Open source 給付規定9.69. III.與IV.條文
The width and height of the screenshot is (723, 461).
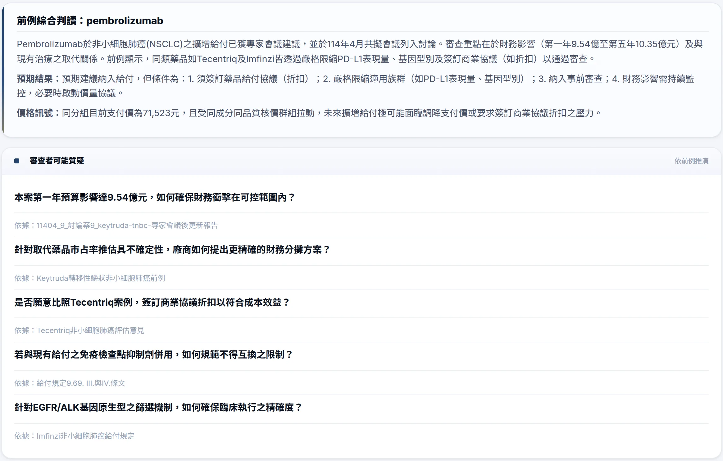pos(70,383)
